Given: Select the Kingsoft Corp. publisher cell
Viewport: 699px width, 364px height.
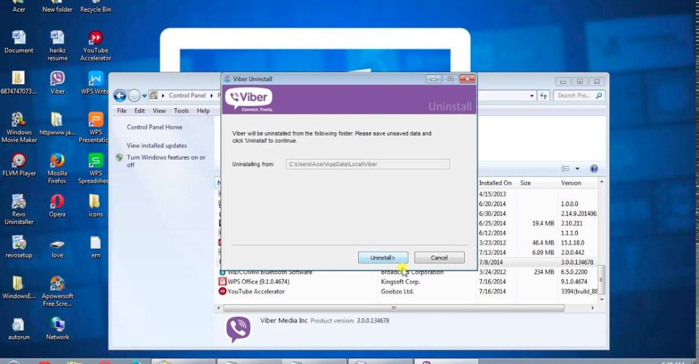Looking at the screenshot, I should [400, 282].
